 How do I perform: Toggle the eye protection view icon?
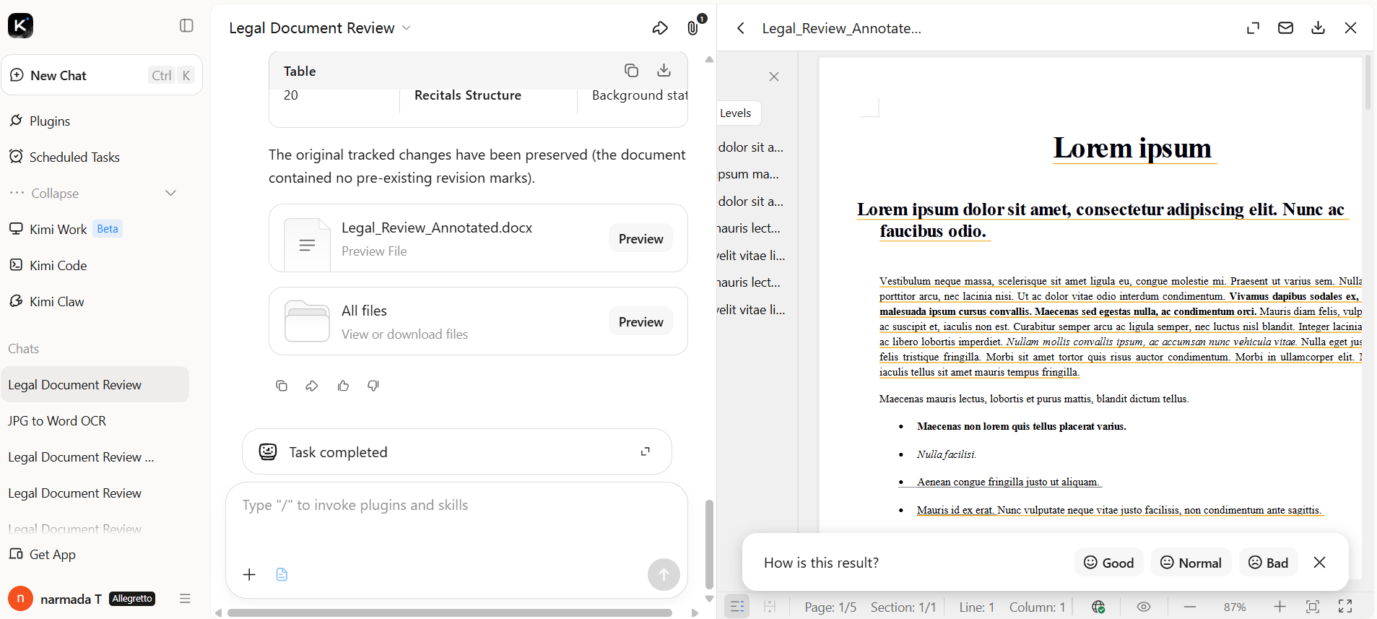[x=1144, y=607]
